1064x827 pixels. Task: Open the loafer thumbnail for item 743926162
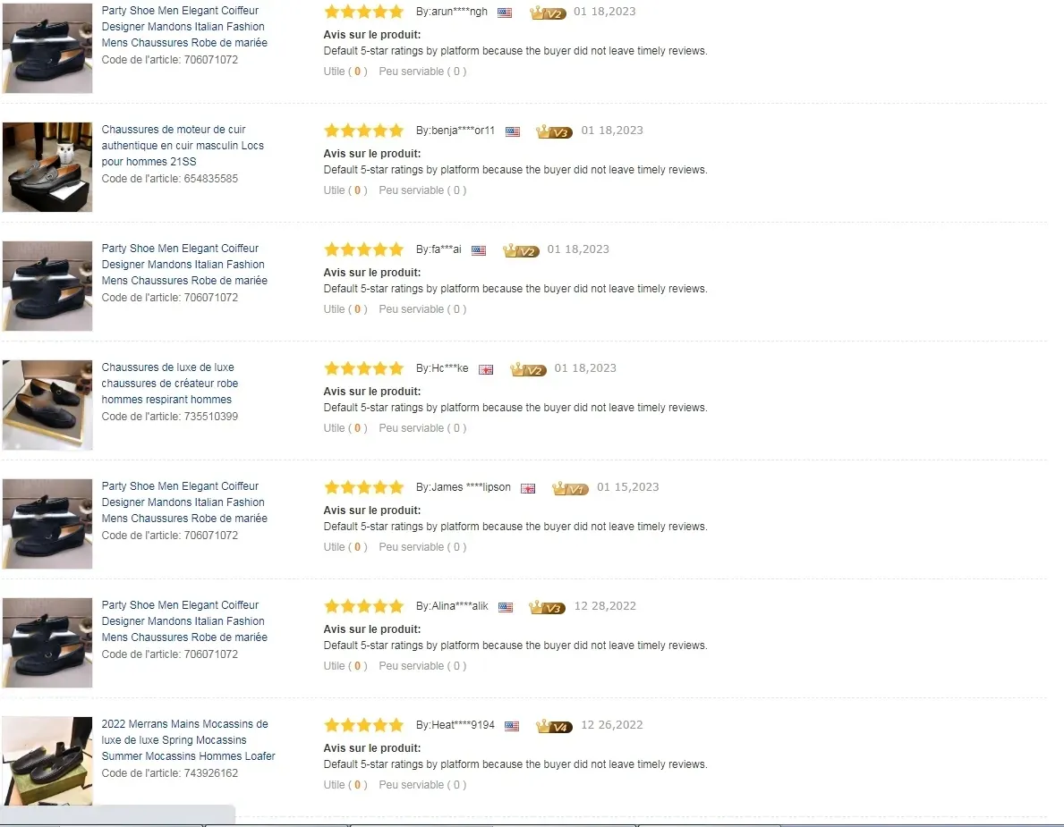coord(47,761)
